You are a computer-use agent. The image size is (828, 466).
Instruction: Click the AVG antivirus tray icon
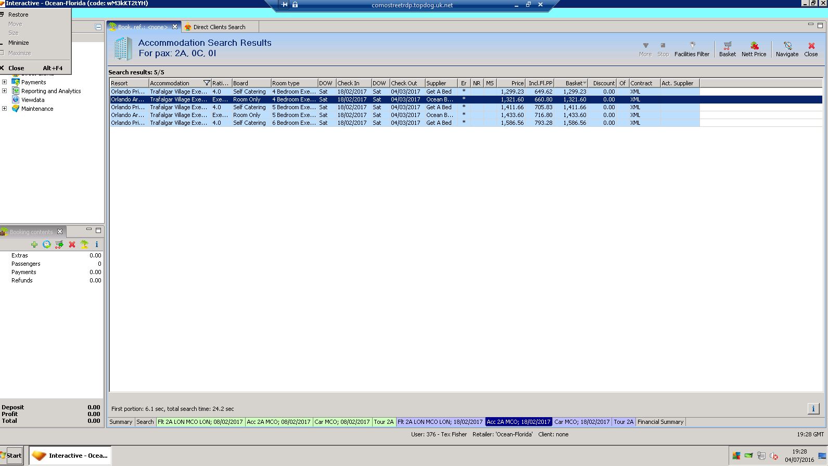(736, 456)
